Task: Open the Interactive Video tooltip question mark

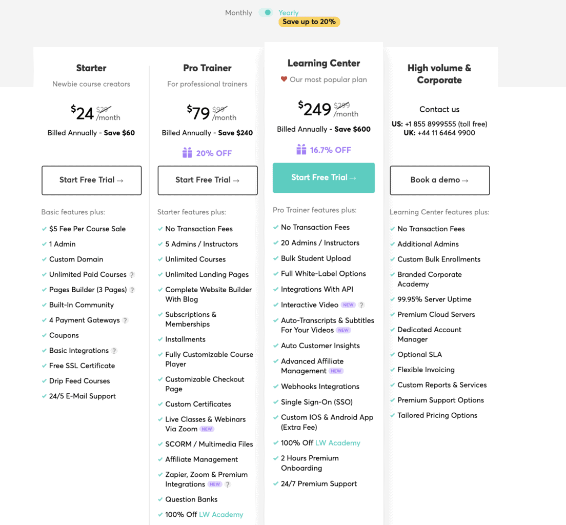Action: click(x=362, y=305)
